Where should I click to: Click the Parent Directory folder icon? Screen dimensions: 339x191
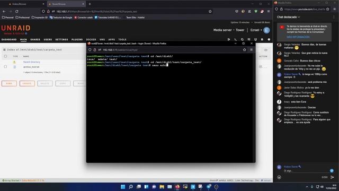tap(14, 62)
